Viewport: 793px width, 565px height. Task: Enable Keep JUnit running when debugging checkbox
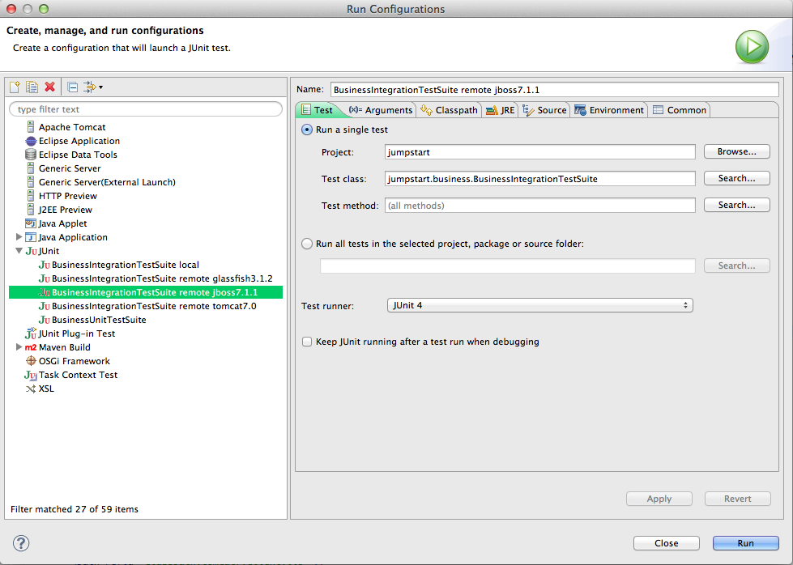tap(307, 342)
